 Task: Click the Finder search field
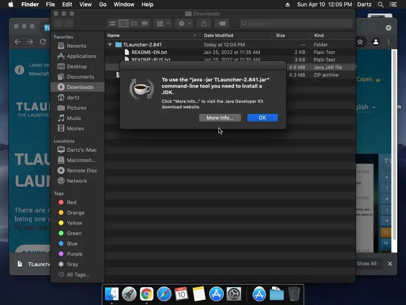(x=296, y=23)
